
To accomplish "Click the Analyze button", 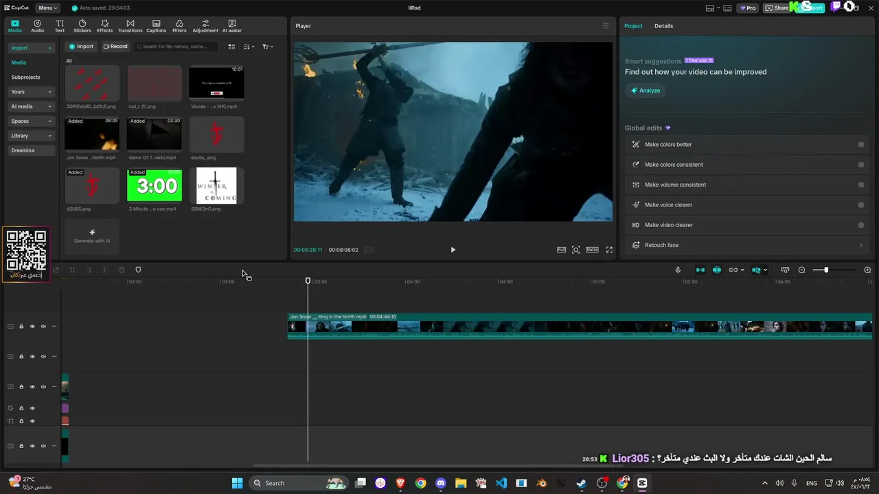I will pyautogui.click(x=646, y=91).
